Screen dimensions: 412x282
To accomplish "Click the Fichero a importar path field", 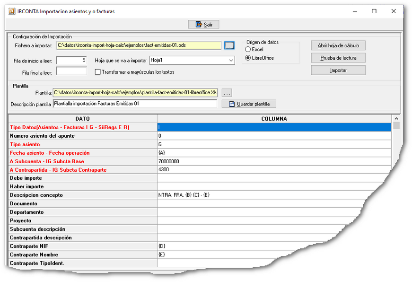I will [139, 45].
